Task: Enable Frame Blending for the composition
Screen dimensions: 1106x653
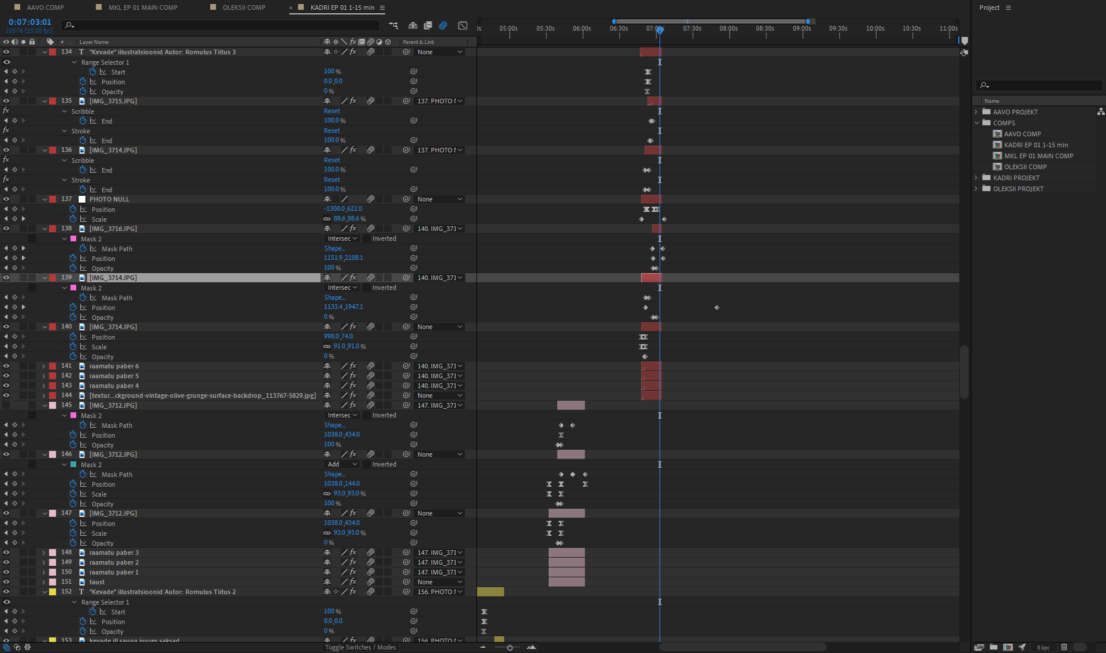Action: [x=428, y=25]
